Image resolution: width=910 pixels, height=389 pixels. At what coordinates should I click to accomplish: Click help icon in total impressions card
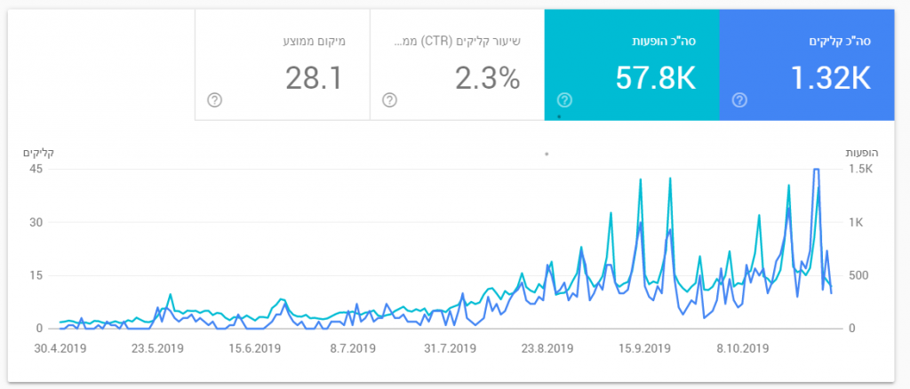click(x=563, y=99)
